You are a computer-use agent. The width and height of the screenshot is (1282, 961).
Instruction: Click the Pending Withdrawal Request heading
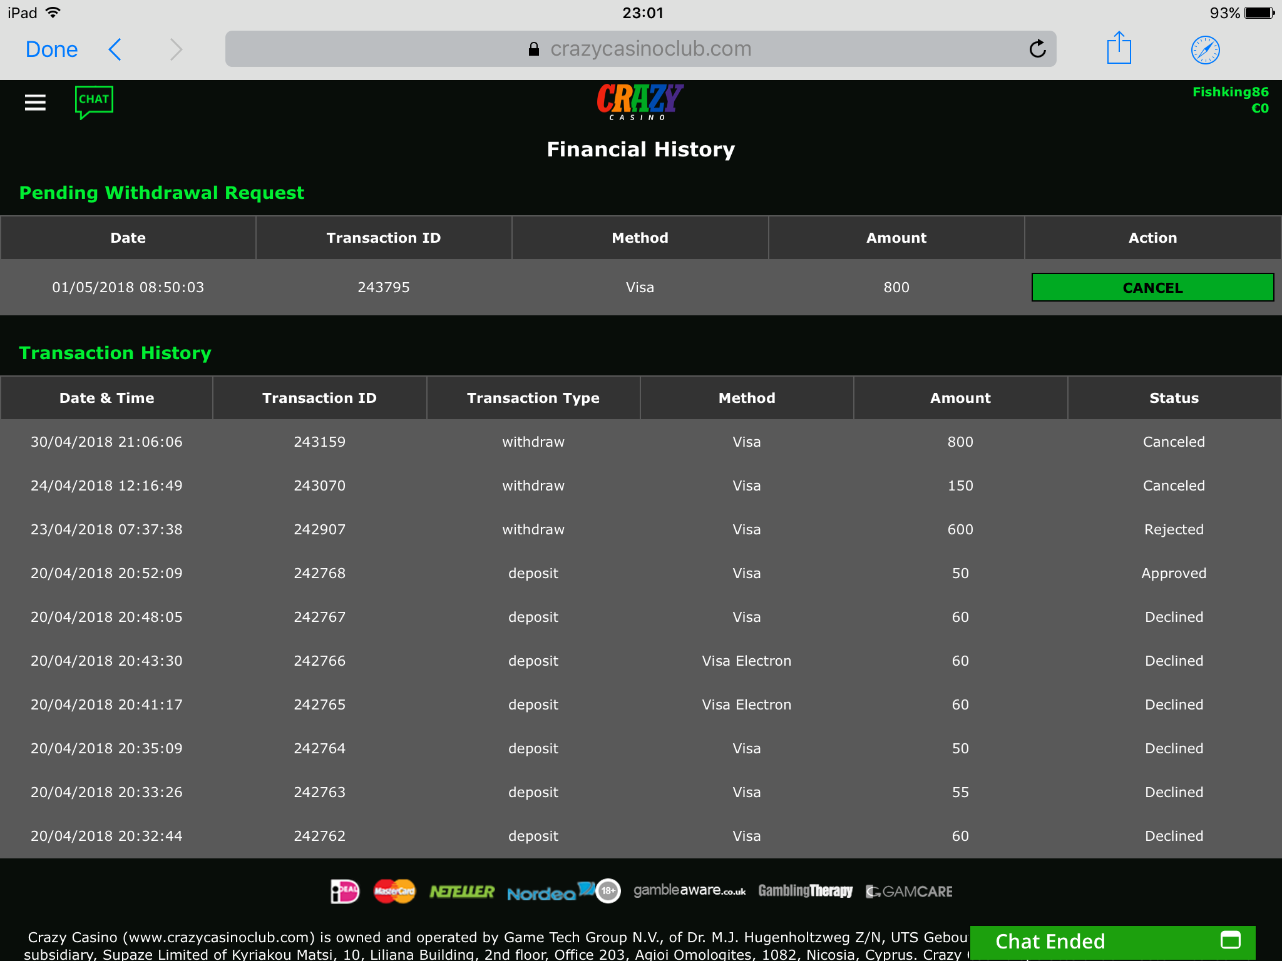tap(162, 193)
